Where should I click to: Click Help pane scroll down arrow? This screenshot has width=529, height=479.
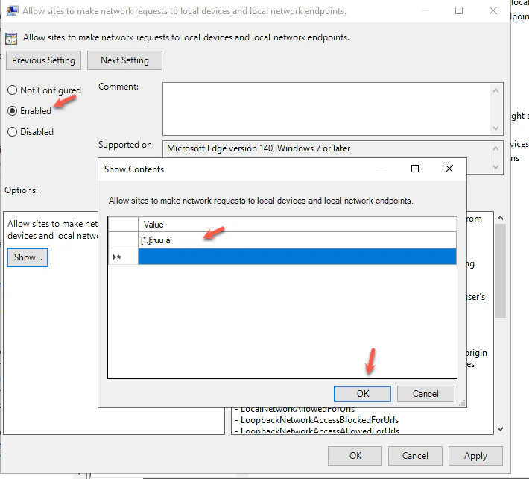[x=501, y=429]
